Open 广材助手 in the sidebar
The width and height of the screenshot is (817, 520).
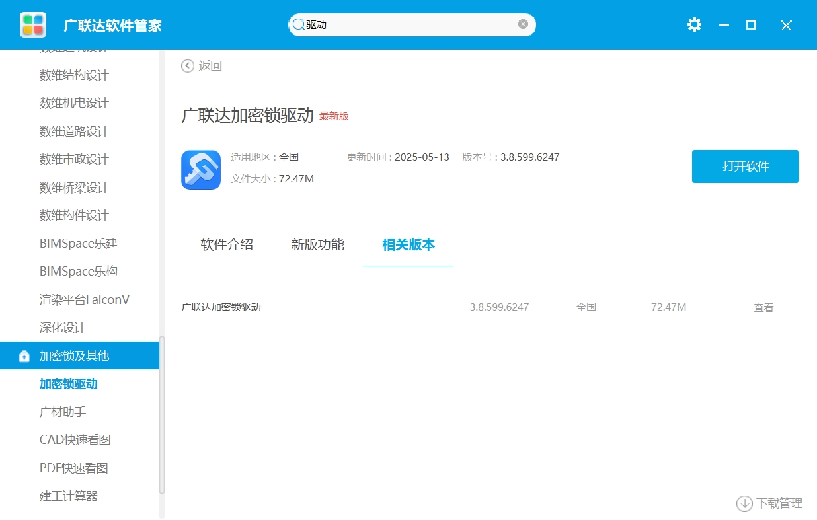pyautogui.click(x=63, y=412)
